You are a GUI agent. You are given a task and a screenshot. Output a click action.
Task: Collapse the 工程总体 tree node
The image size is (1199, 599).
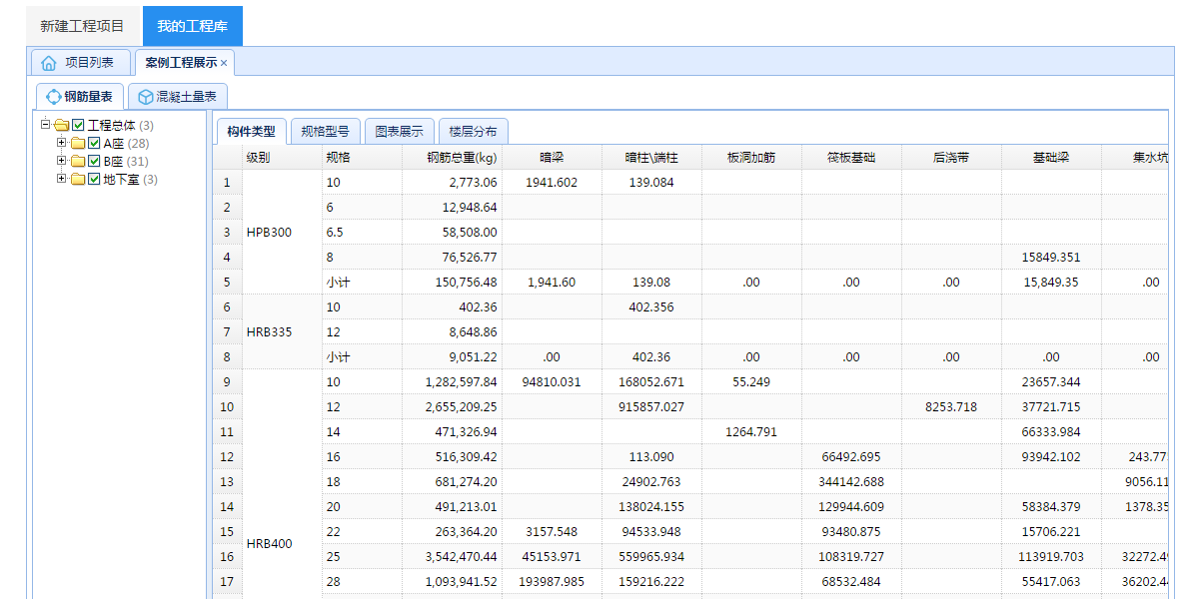(x=45, y=125)
